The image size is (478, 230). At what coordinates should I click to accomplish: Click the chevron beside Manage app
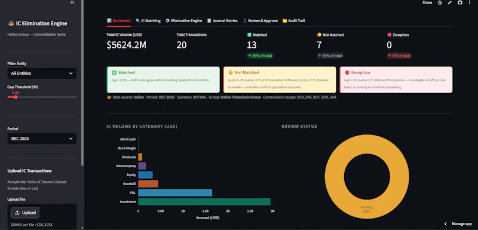tap(445, 224)
